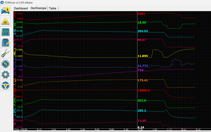Open the gear settings section
This screenshot has width=211, height=132.
coord(6,74)
